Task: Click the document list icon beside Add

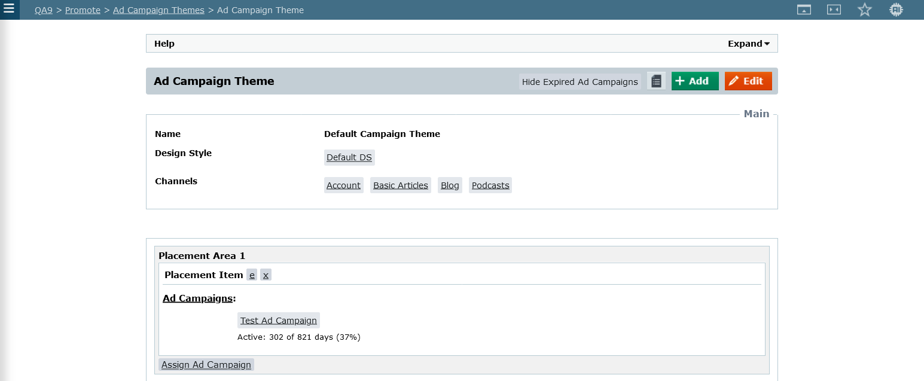Action: click(656, 81)
